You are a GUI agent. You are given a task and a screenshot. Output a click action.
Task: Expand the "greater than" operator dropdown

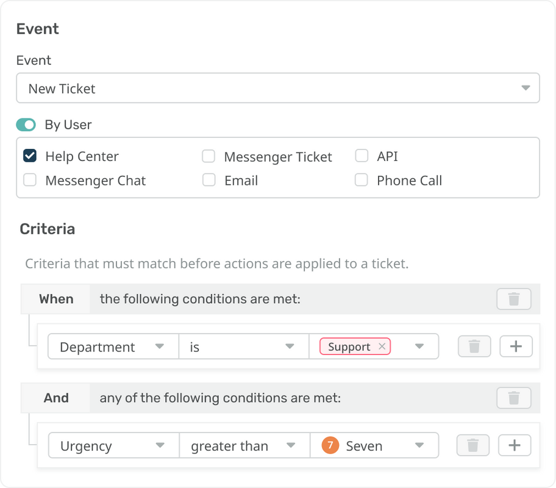tap(291, 445)
